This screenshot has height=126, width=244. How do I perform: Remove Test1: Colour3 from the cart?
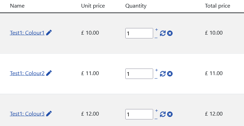170,114
